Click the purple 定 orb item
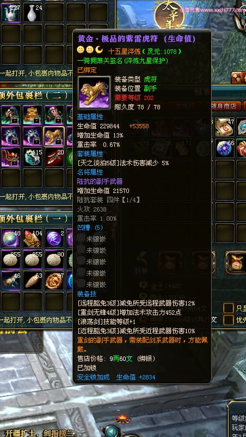The height and width of the screenshot is (437, 246). [54, 238]
